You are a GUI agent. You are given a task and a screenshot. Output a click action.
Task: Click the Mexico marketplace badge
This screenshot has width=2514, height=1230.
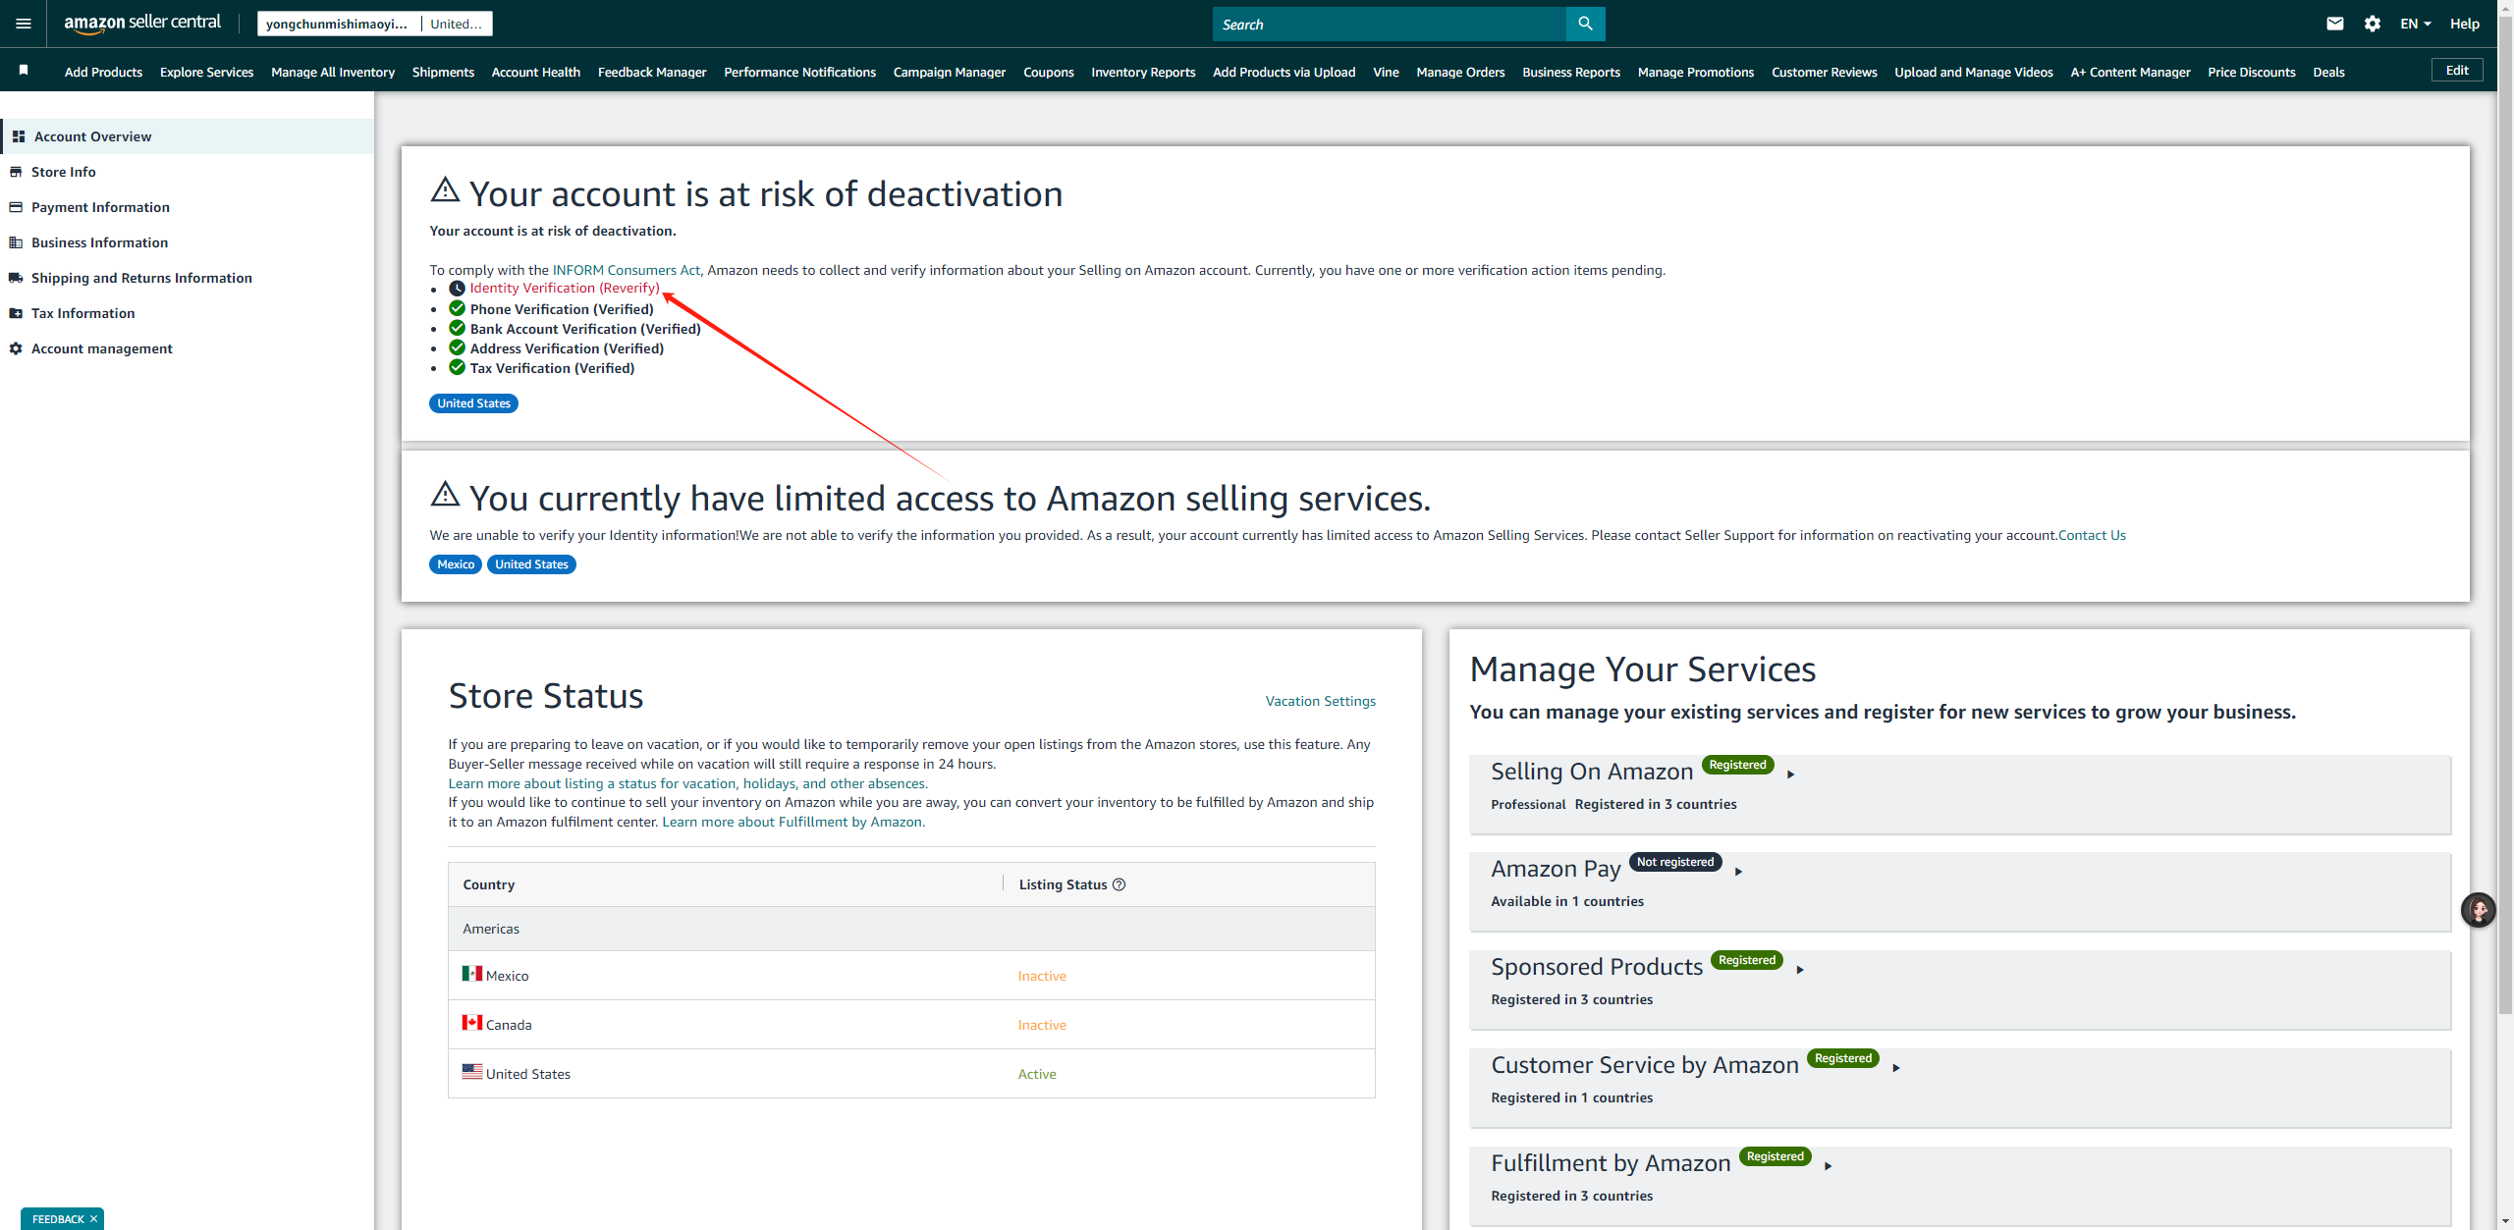click(456, 564)
